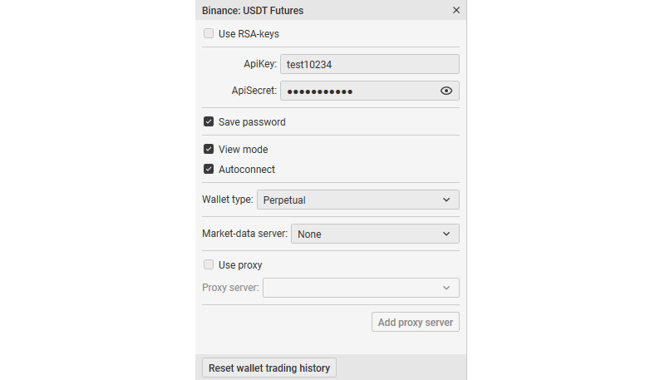The width and height of the screenshot is (665, 380).
Task: Click the Market-data server chevron arrow
Action: pos(446,234)
